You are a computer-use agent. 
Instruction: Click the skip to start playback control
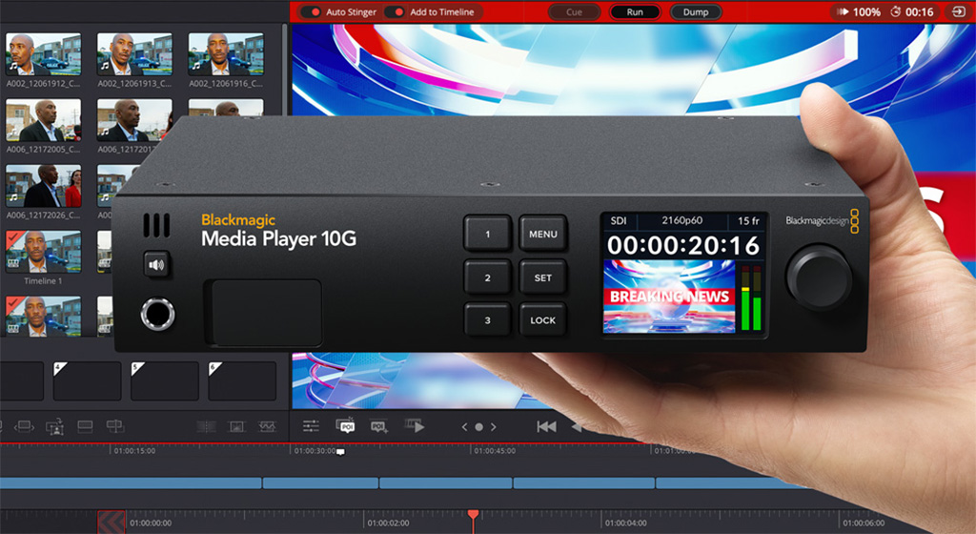(x=546, y=426)
